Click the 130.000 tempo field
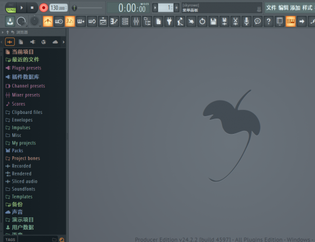This screenshot has width=315, height=242. pyautogui.click(x=58, y=8)
